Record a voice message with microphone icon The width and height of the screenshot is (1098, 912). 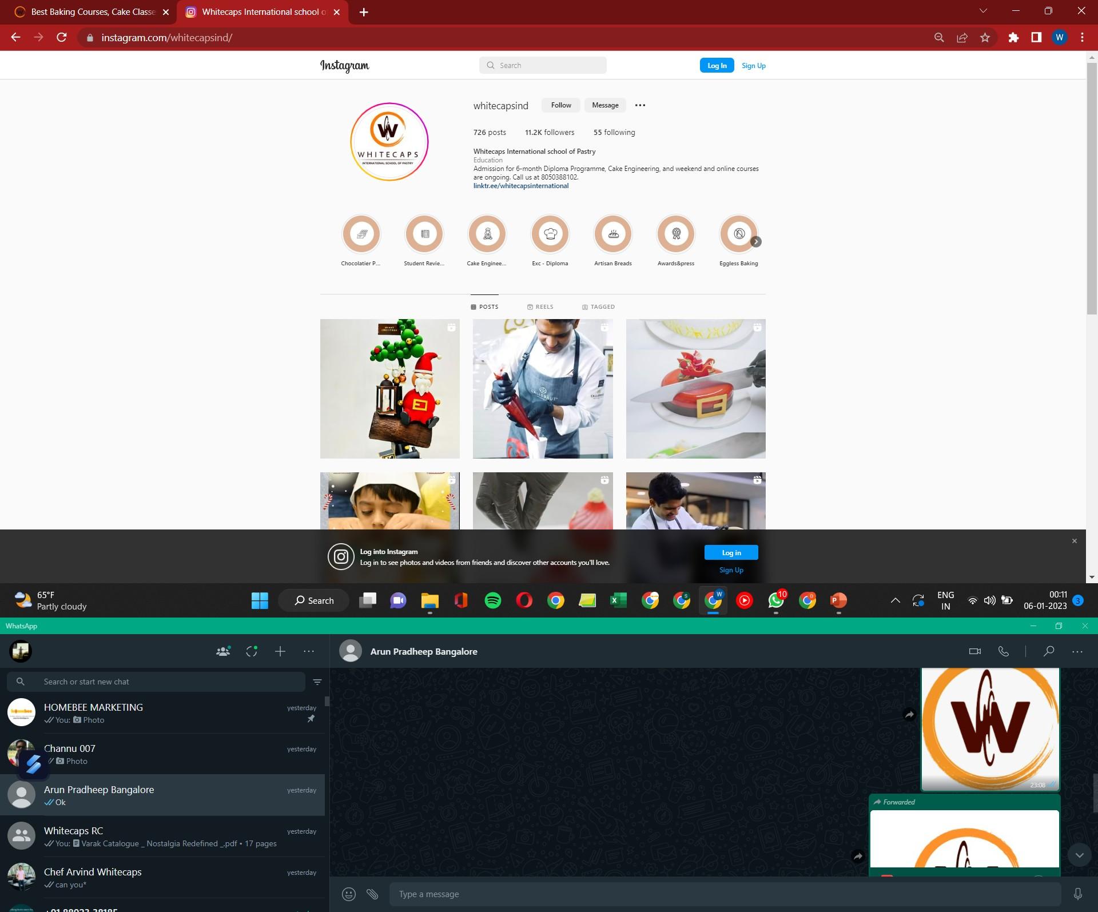point(1077,894)
